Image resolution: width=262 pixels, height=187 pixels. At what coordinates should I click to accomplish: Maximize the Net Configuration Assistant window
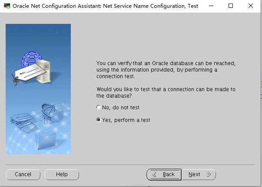[231, 6]
